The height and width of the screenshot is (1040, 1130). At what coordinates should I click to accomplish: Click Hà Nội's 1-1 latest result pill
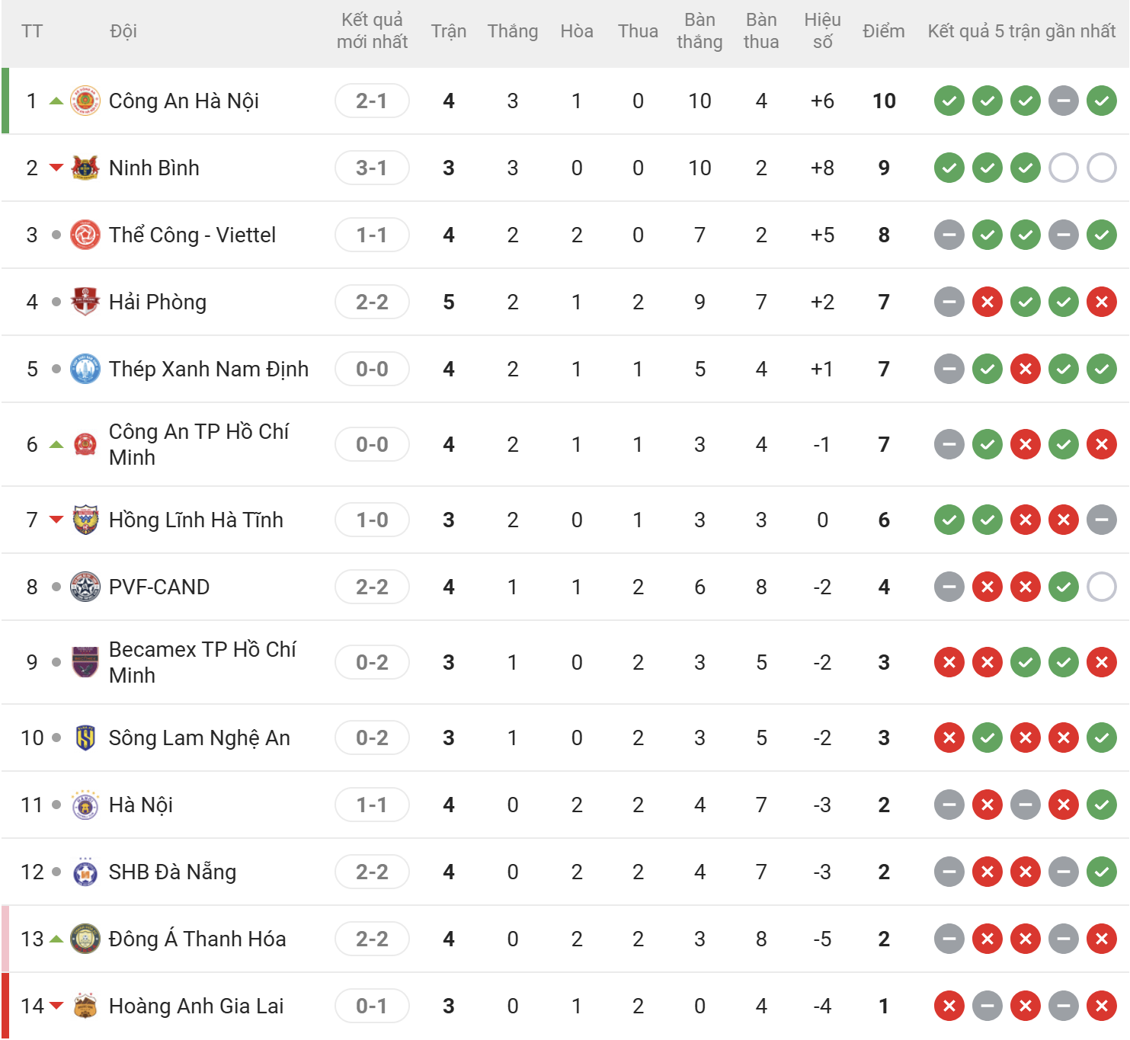coord(372,805)
